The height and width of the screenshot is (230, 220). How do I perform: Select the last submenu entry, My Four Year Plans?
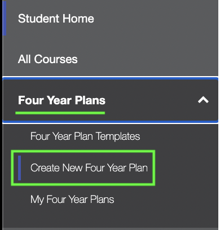point(72,200)
